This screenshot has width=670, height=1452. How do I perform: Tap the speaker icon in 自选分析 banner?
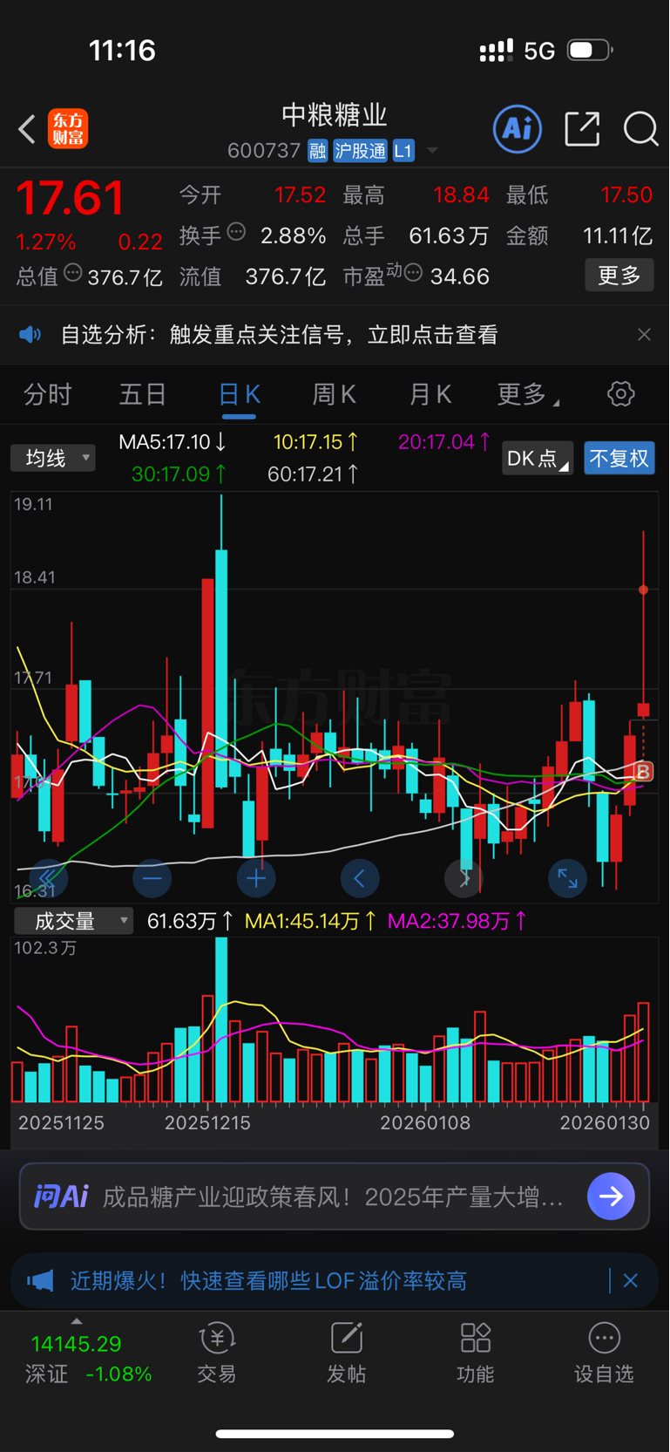[30, 335]
